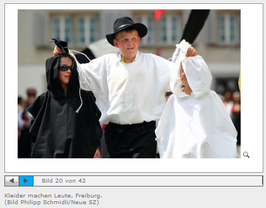Advance to the next gallery image
The width and height of the screenshot is (266, 208).
point(26,181)
